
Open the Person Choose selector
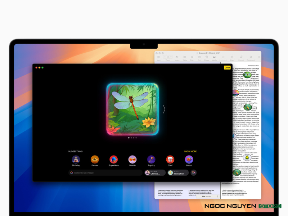coord(155,173)
